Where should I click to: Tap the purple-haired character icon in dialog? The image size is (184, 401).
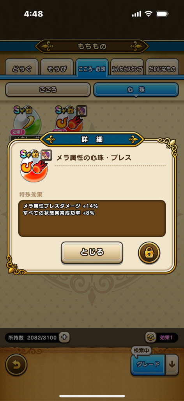coord(46,155)
